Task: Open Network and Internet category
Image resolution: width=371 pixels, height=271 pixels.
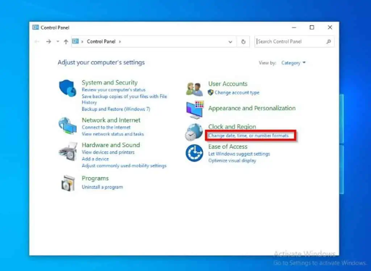Action: click(x=111, y=120)
